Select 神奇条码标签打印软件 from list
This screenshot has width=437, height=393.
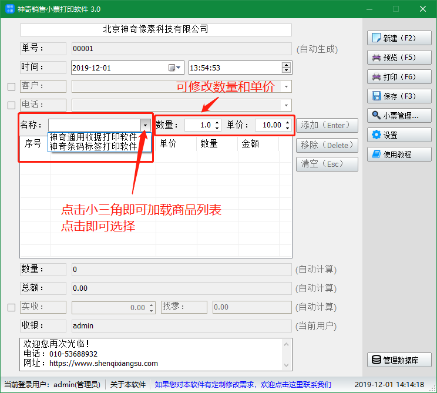[93, 146]
